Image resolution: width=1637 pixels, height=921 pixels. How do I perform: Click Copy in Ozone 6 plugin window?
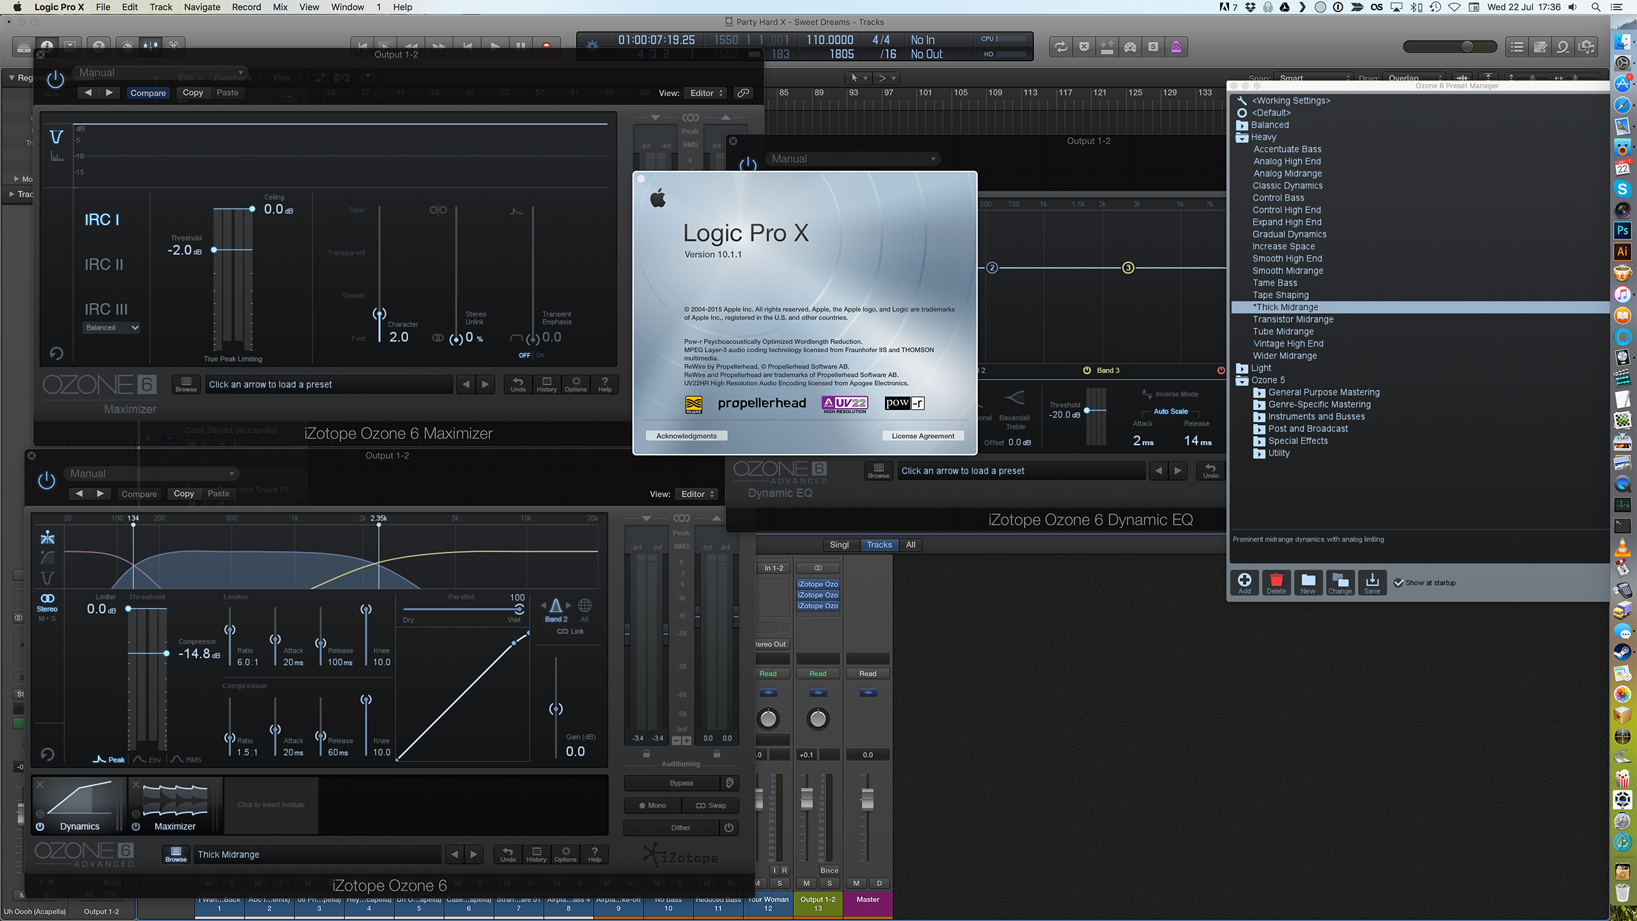click(x=184, y=494)
